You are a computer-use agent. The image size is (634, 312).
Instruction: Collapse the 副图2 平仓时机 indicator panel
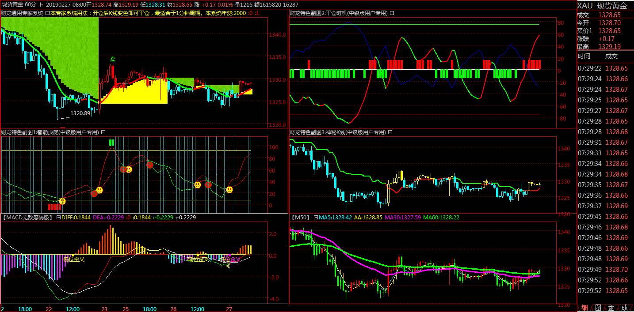pyautogui.click(x=392, y=13)
